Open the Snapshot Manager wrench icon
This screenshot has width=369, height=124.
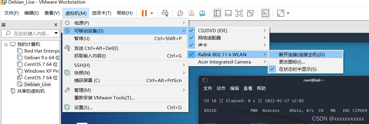pyautogui.click(x=202, y=13)
